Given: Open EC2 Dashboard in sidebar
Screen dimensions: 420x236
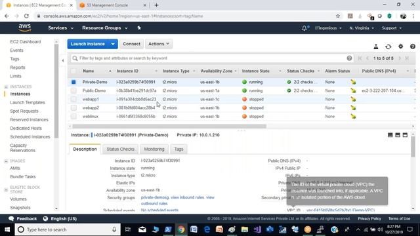Looking at the screenshot, I should (x=26, y=42).
